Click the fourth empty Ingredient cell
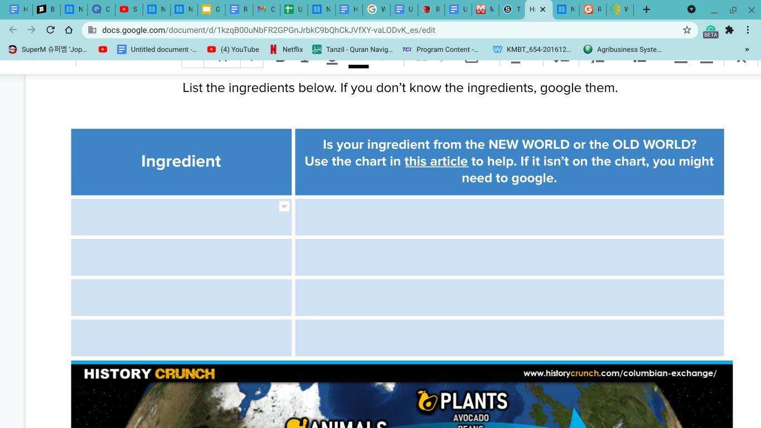This screenshot has width=761, height=428. pyautogui.click(x=181, y=338)
